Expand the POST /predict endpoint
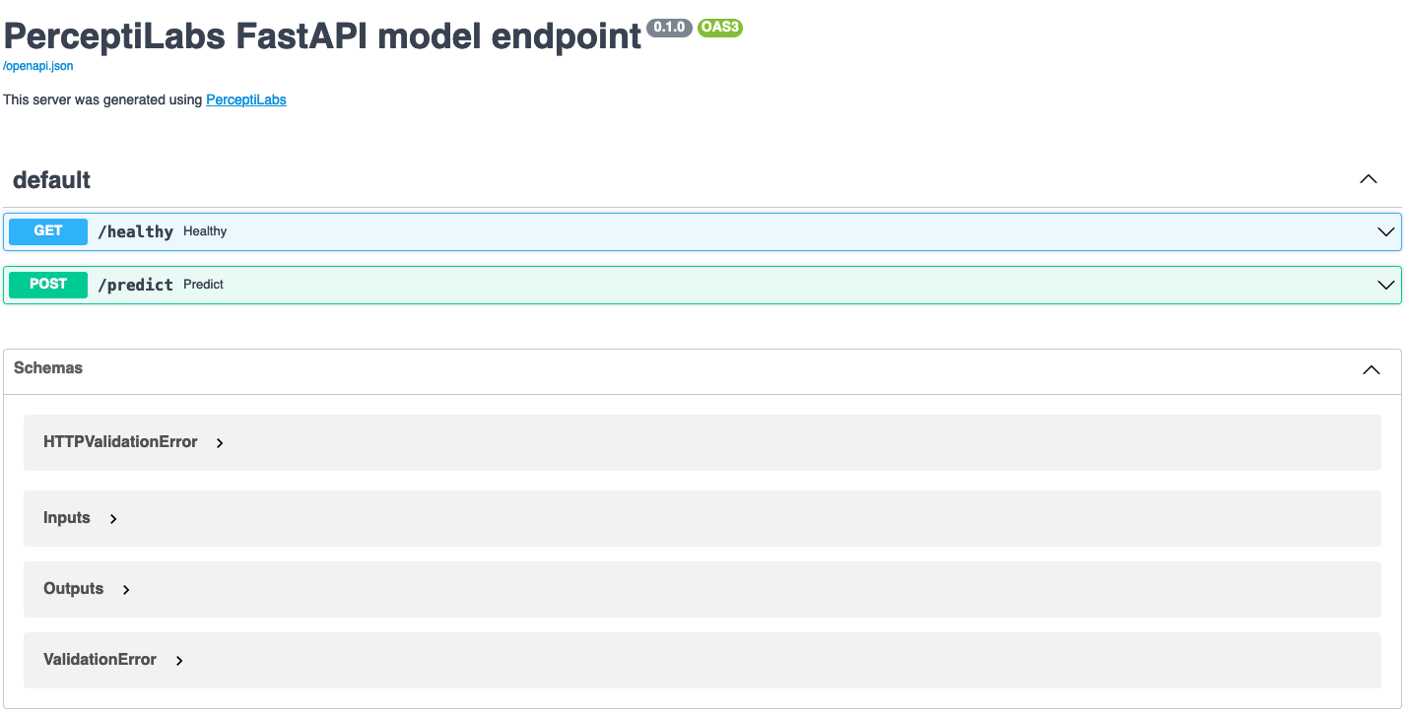Viewport: 1405px width, 715px height. (x=690, y=285)
